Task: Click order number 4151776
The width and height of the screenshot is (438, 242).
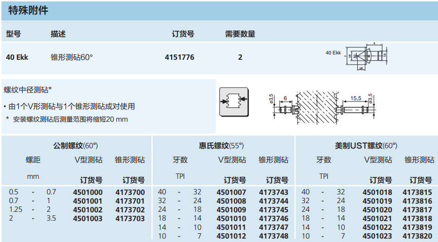Action: click(x=179, y=57)
